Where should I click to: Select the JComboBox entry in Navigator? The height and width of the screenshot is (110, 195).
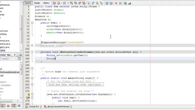[5, 85]
